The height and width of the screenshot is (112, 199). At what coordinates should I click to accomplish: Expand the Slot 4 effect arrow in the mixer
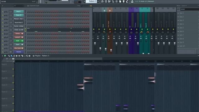click(178, 24)
